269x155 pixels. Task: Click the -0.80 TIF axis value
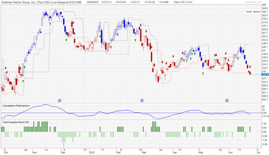[264, 136]
